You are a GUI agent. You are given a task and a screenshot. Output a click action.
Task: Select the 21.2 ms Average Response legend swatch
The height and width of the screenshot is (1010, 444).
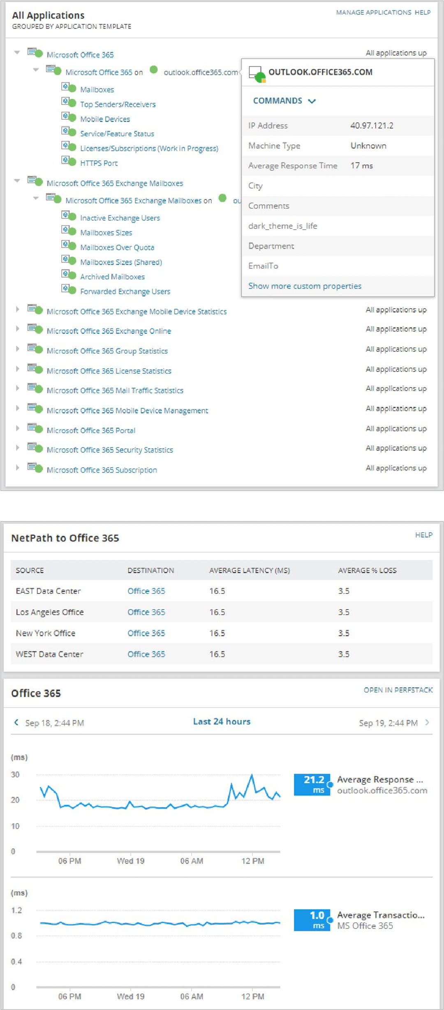(312, 784)
